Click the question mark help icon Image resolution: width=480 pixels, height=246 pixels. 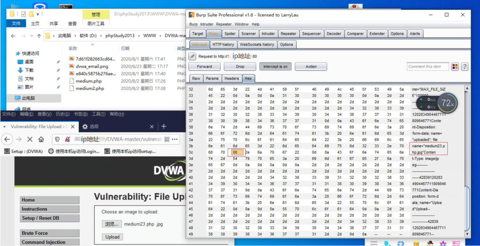pos(465,66)
